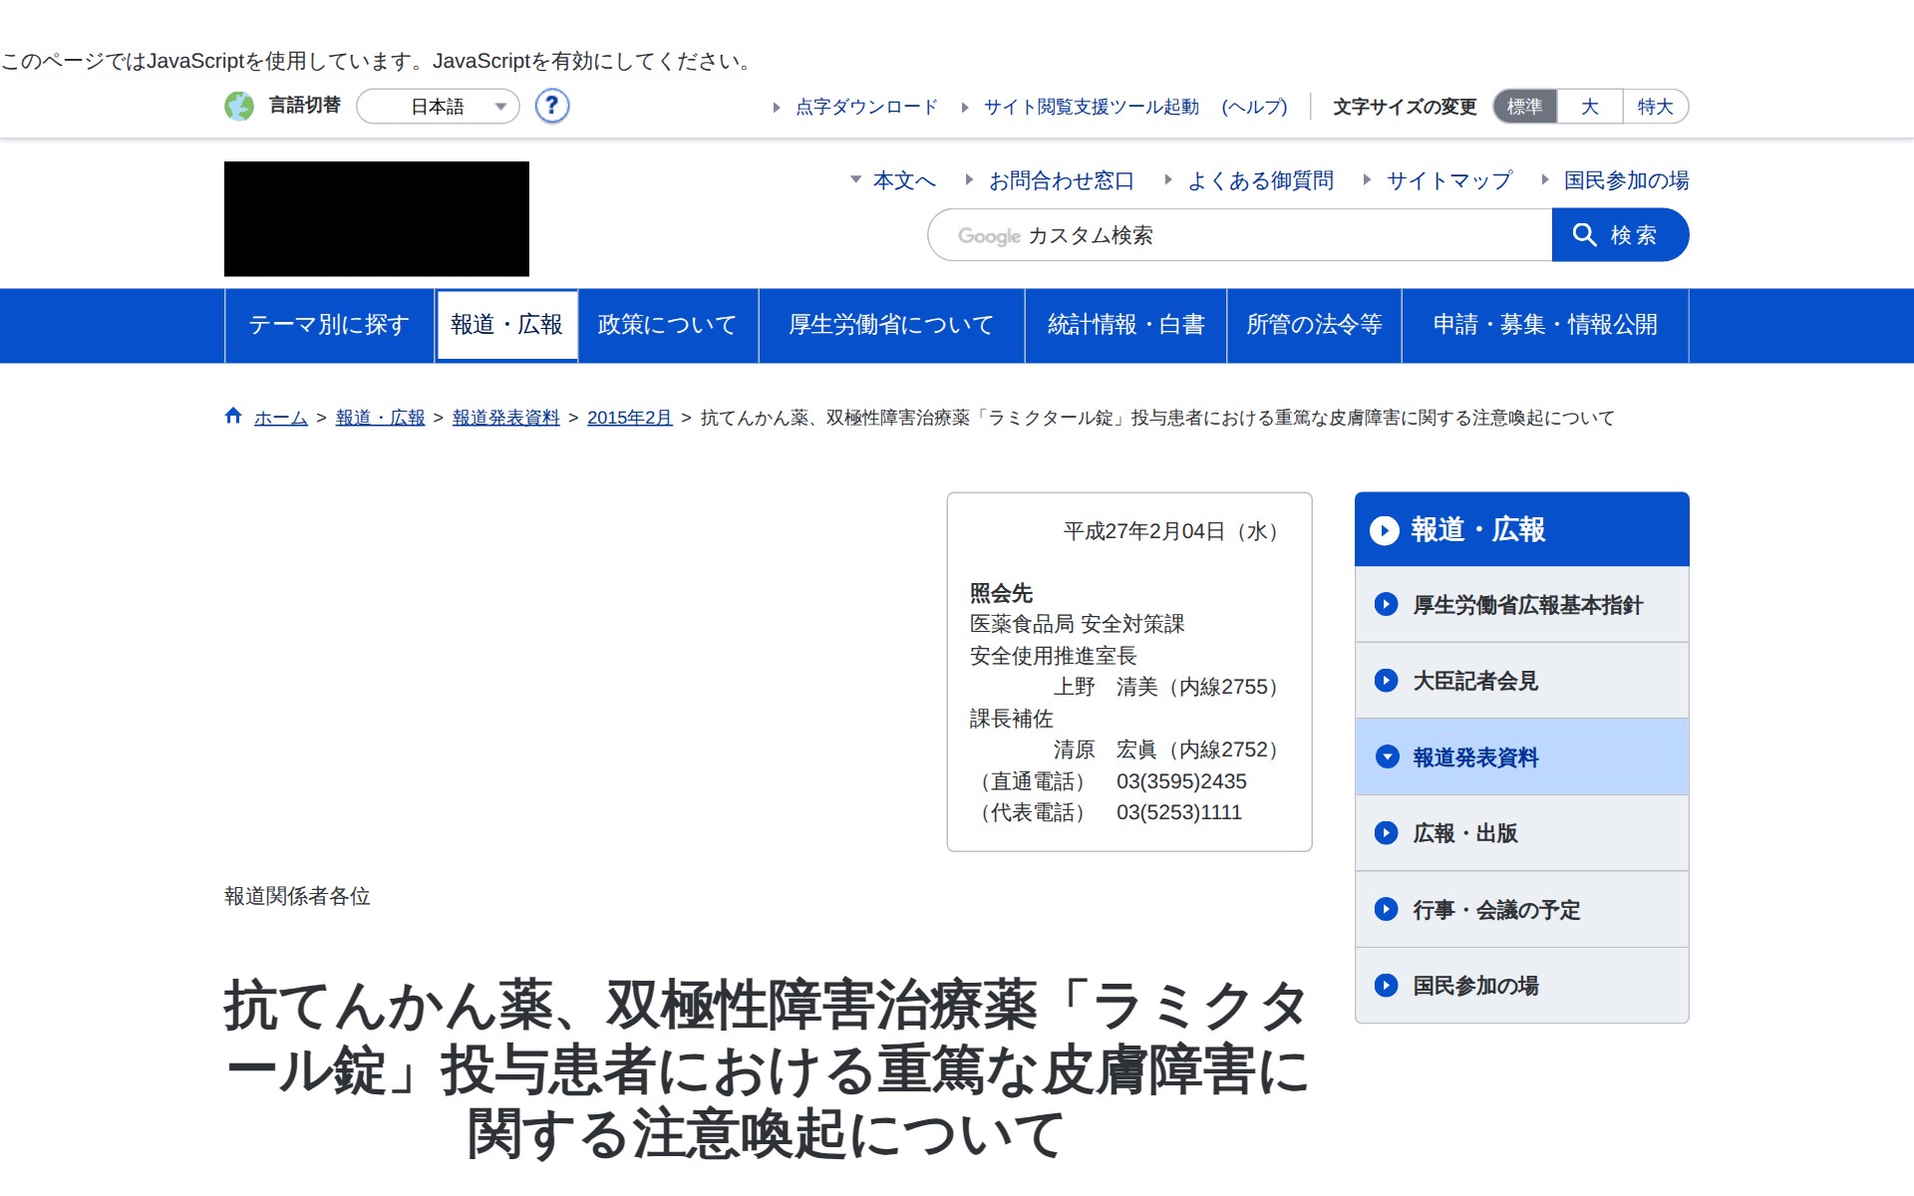Follow the 2015年2月 breadcrumb link

click(629, 418)
